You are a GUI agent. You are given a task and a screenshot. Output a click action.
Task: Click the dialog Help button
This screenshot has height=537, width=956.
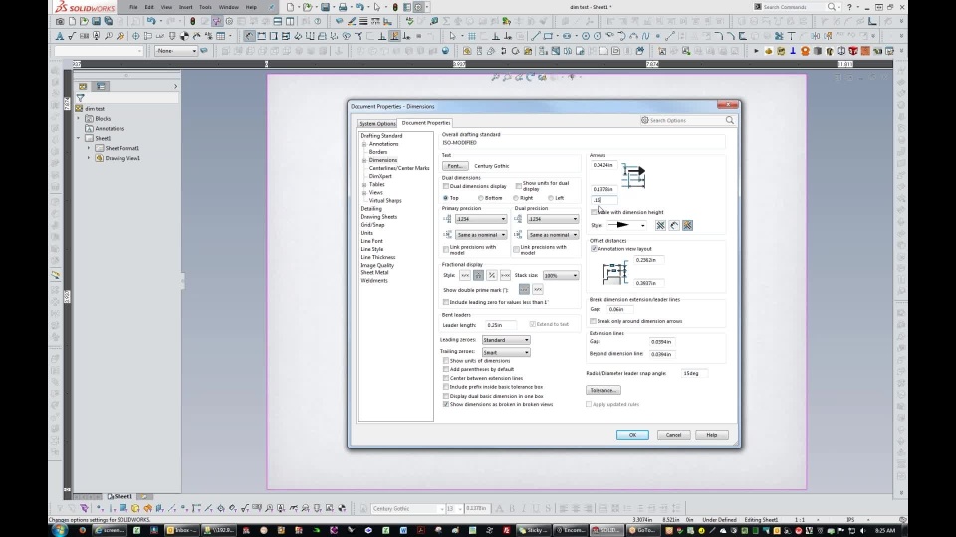711,435
